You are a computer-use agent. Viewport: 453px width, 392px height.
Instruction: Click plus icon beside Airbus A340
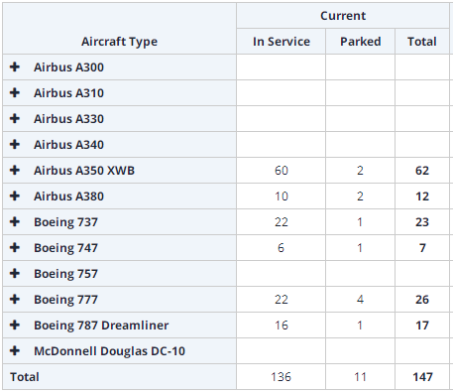click(15, 144)
